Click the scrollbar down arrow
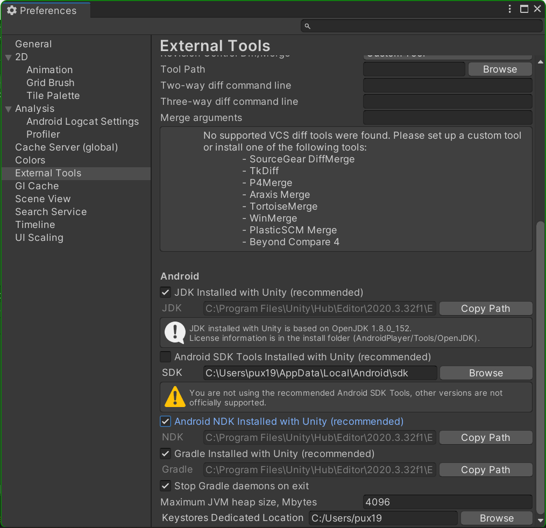Image resolution: width=546 pixels, height=528 pixels. pos(540,520)
